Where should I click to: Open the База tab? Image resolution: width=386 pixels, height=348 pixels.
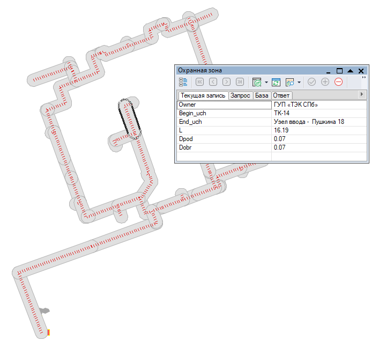point(262,95)
